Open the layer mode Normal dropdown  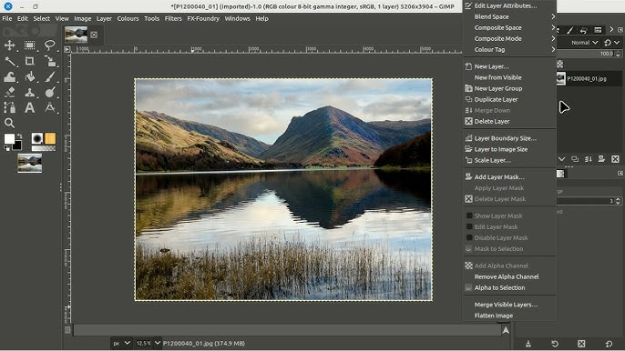point(584,42)
